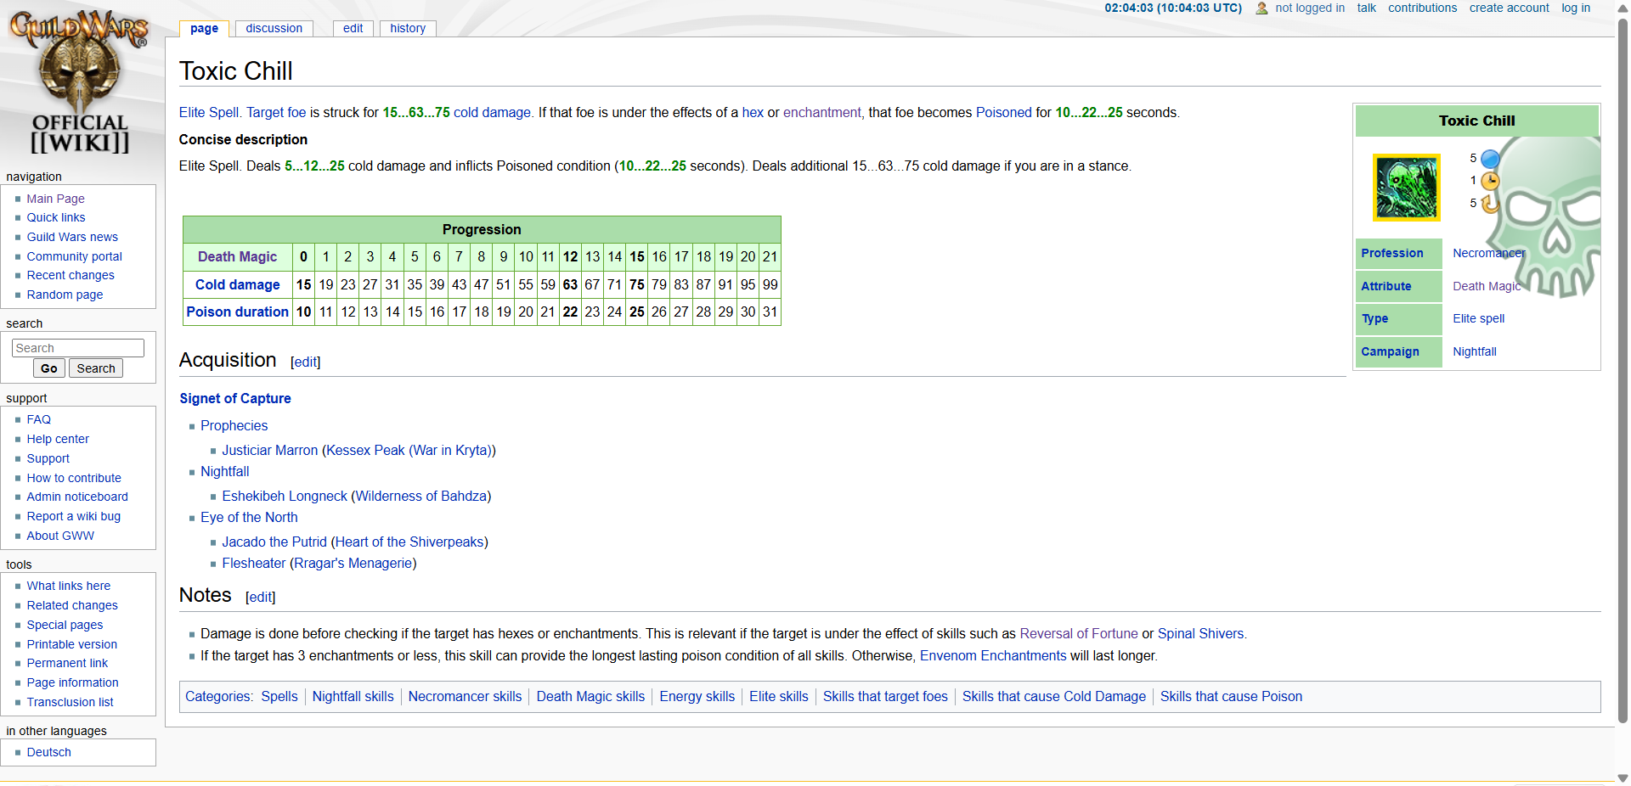Click Poison duration table header

click(x=237, y=312)
